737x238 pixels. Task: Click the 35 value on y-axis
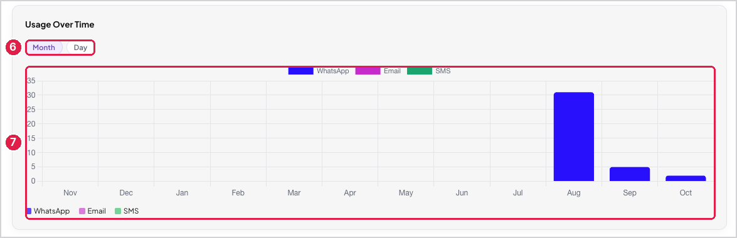tap(31, 81)
